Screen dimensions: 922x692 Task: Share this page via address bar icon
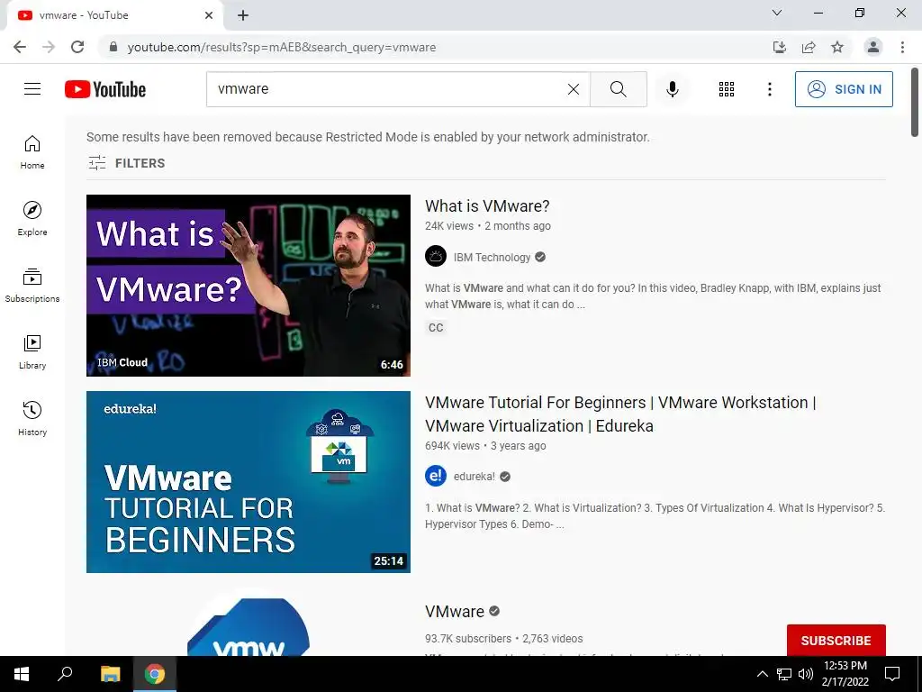click(x=809, y=47)
